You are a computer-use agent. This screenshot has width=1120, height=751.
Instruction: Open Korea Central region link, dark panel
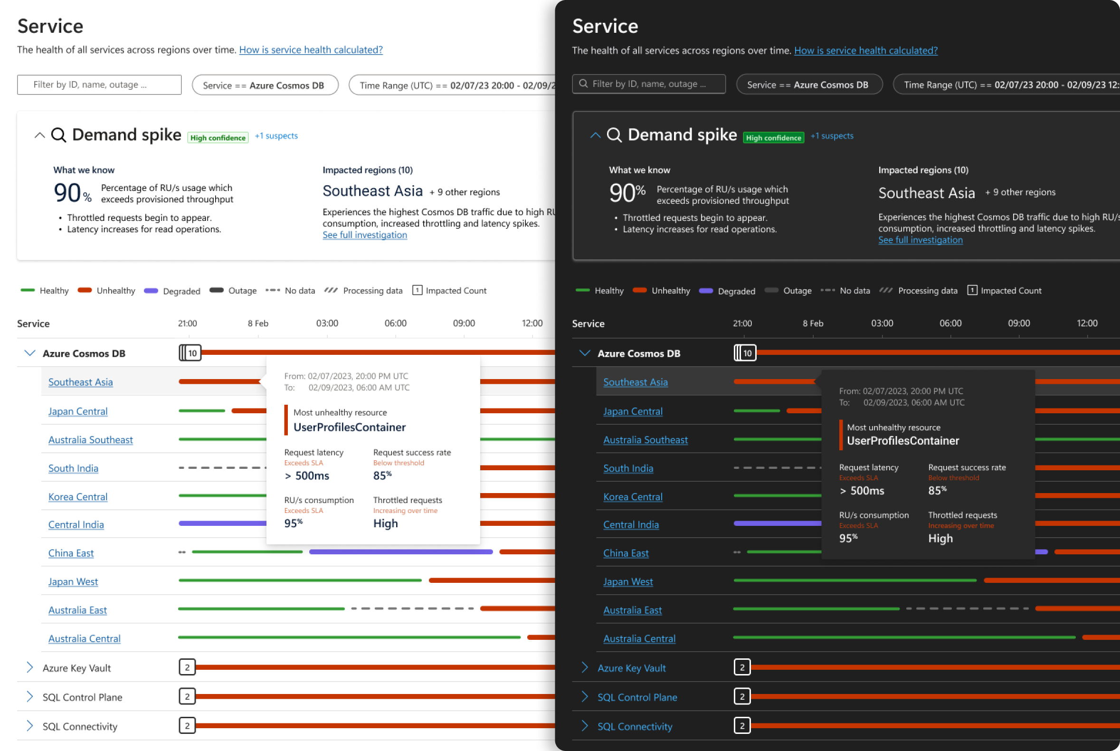click(x=633, y=497)
